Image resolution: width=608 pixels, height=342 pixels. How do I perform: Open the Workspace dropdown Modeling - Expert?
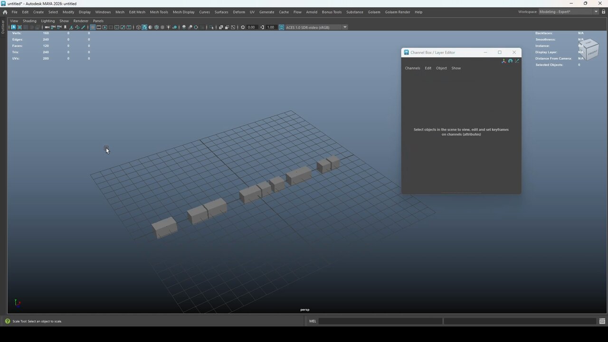click(569, 12)
